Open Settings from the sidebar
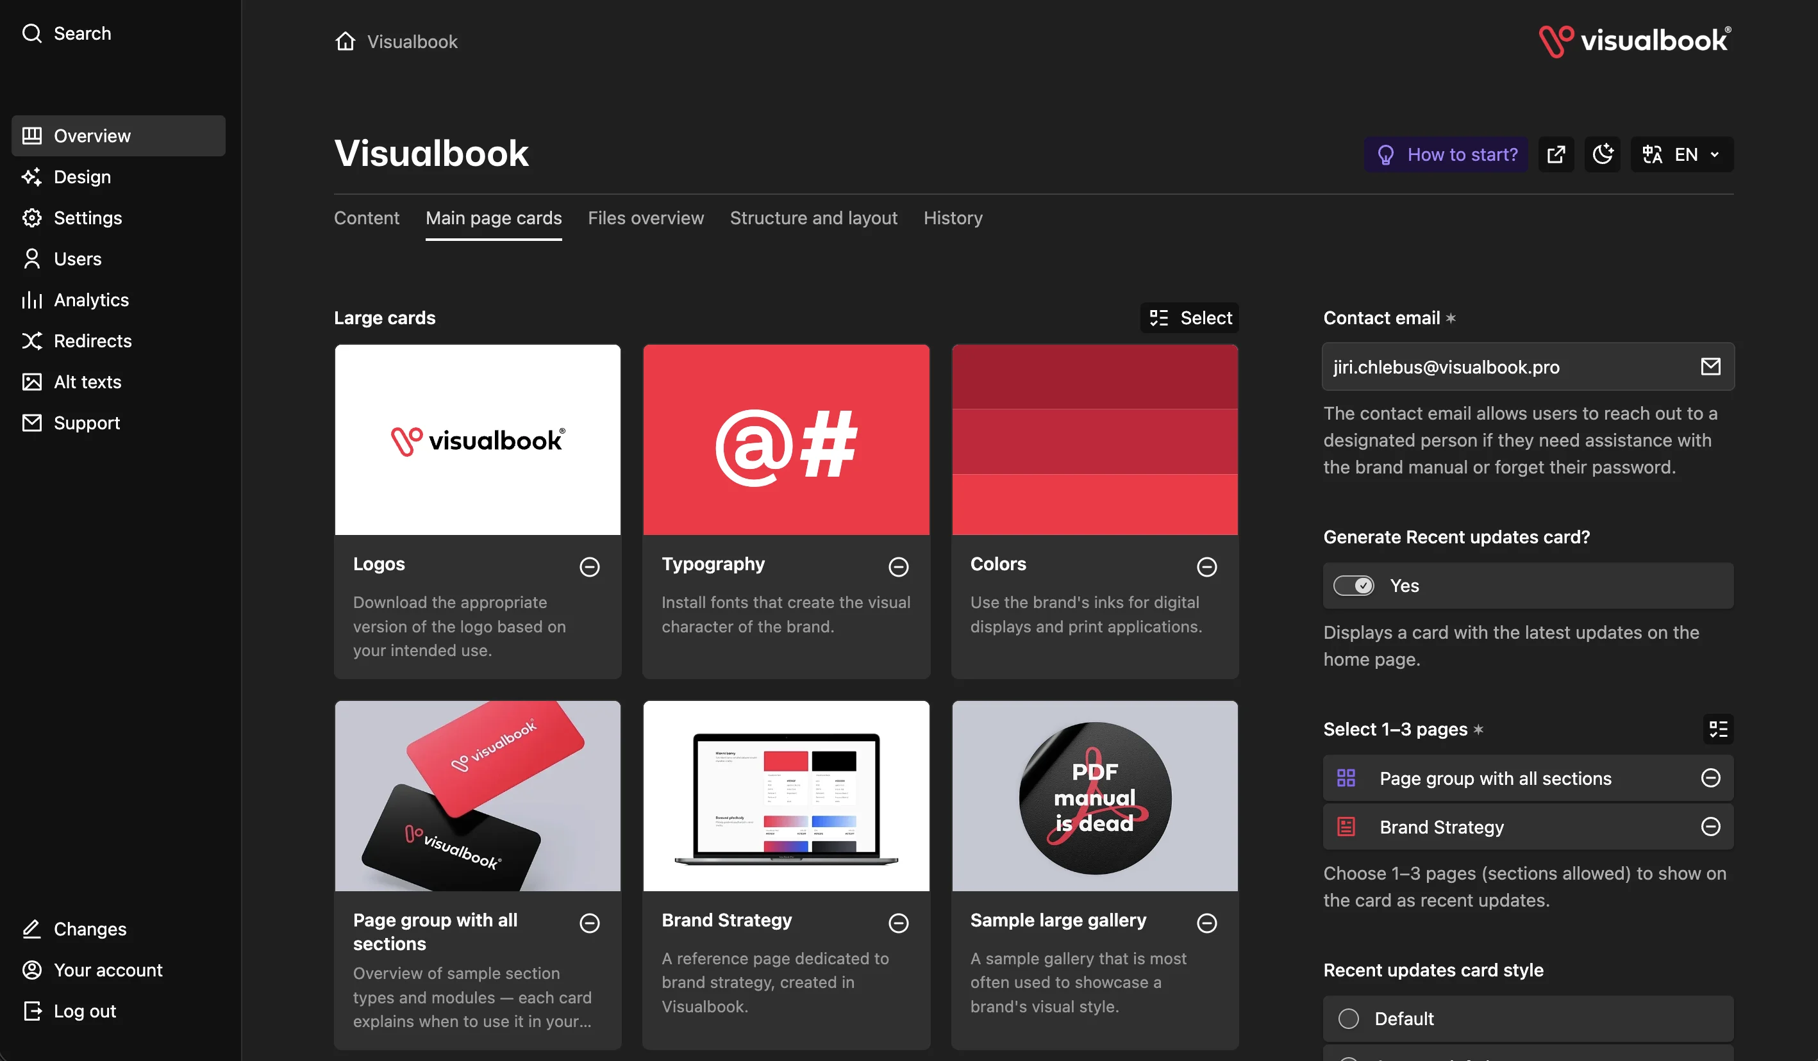Image resolution: width=1818 pixels, height=1061 pixels. 71,218
